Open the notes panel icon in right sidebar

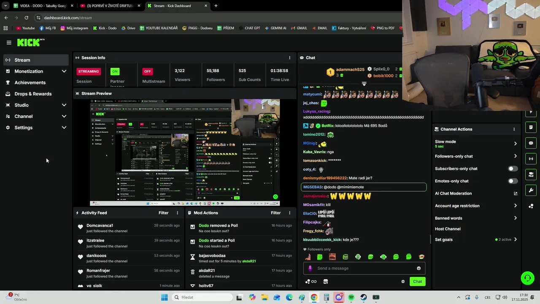531,127
